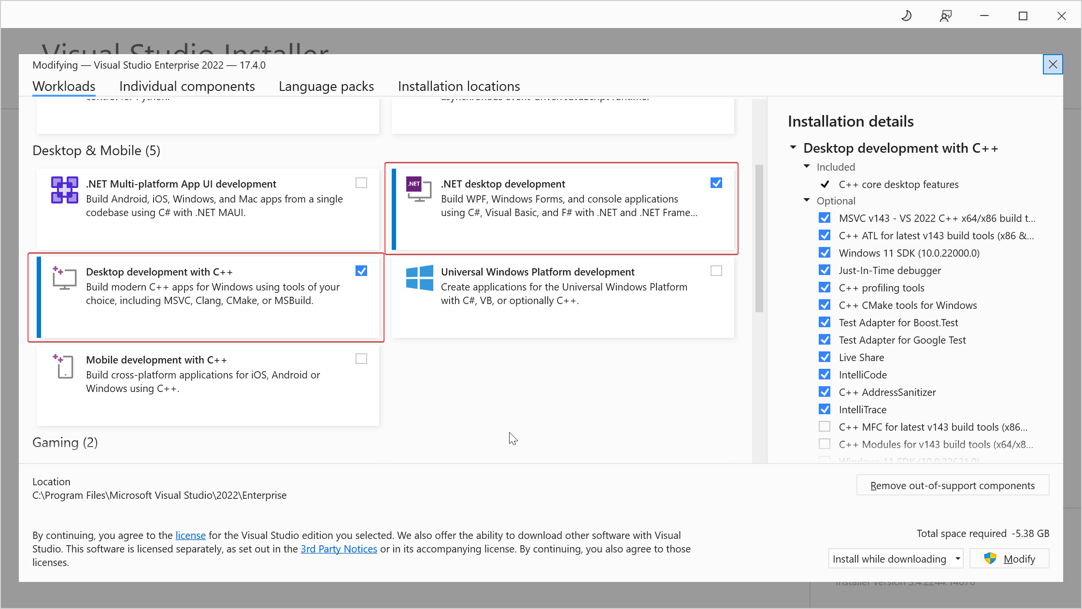The width and height of the screenshot is (1082, 609).
Task: Open the feedback icon in title bar
Action: click(945, 16)
